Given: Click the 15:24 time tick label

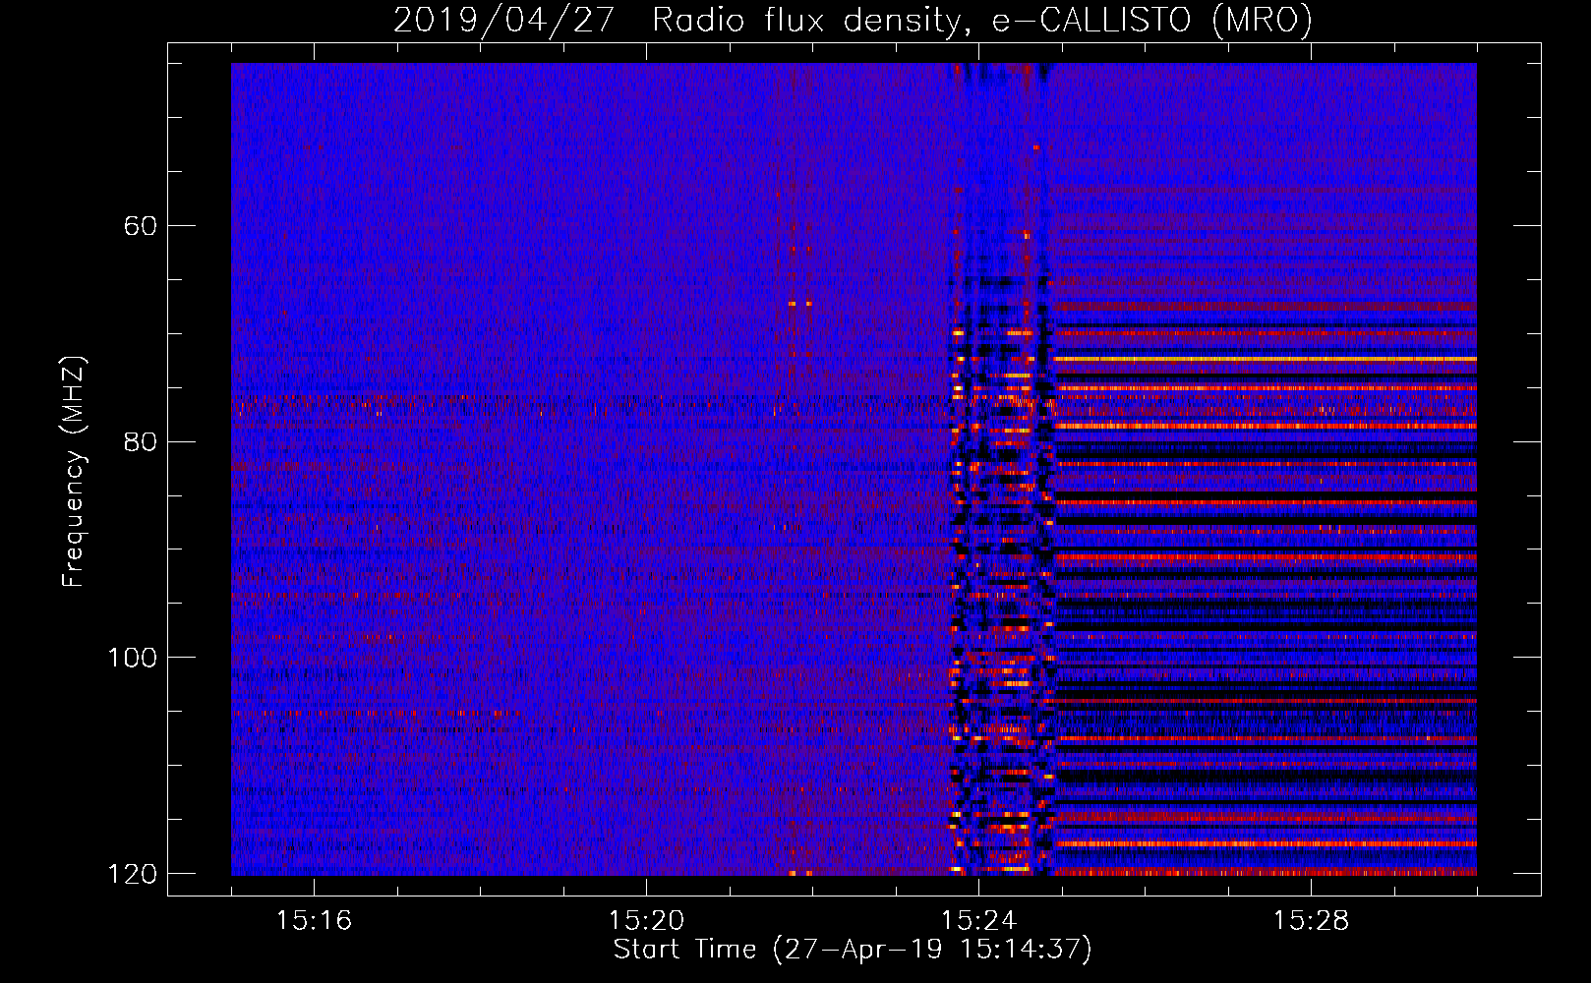Looking at the screenshot, I should click(x=978, y=920).
